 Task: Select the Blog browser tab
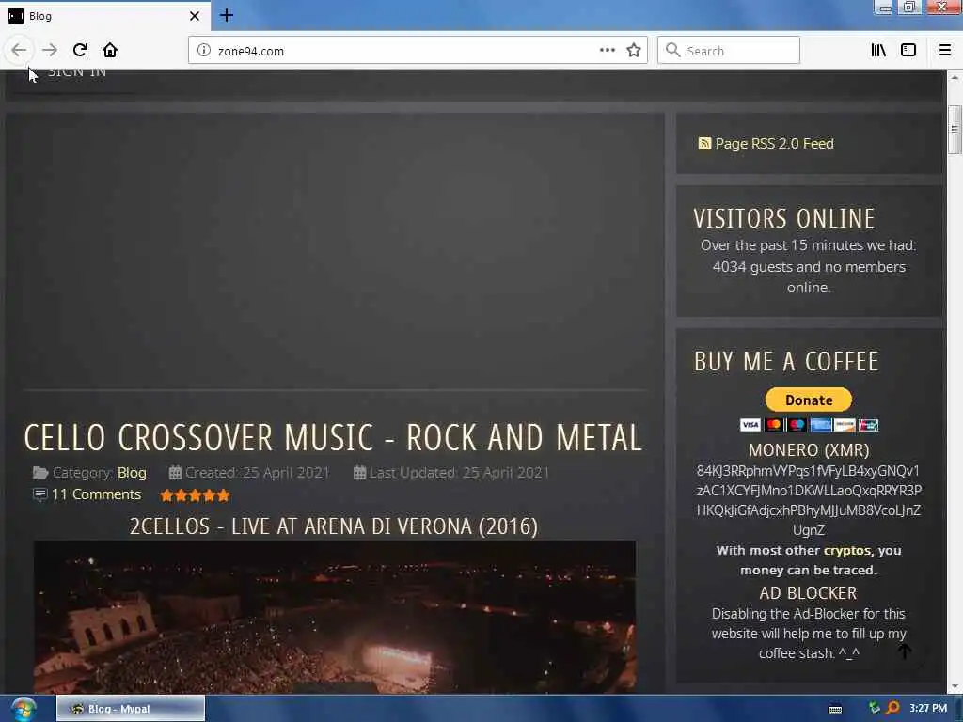click(104, 16)
